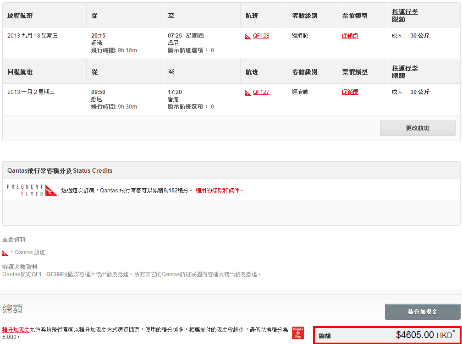This screenshot has height=344, width=462.
Task: Click the Qantas legend icon under 重要資料
Action: click(5, 253)
